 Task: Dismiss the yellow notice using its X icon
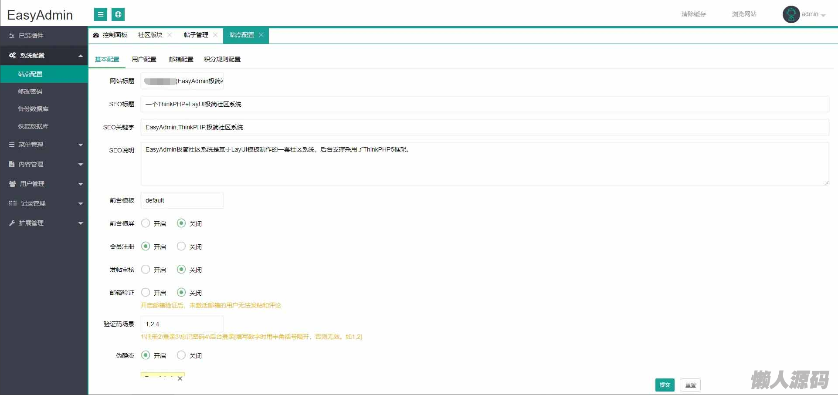click(x=180, y=378)
